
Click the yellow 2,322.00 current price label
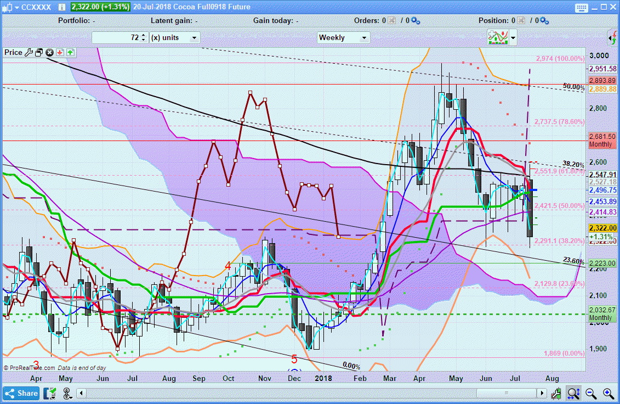tap(602, 228)
